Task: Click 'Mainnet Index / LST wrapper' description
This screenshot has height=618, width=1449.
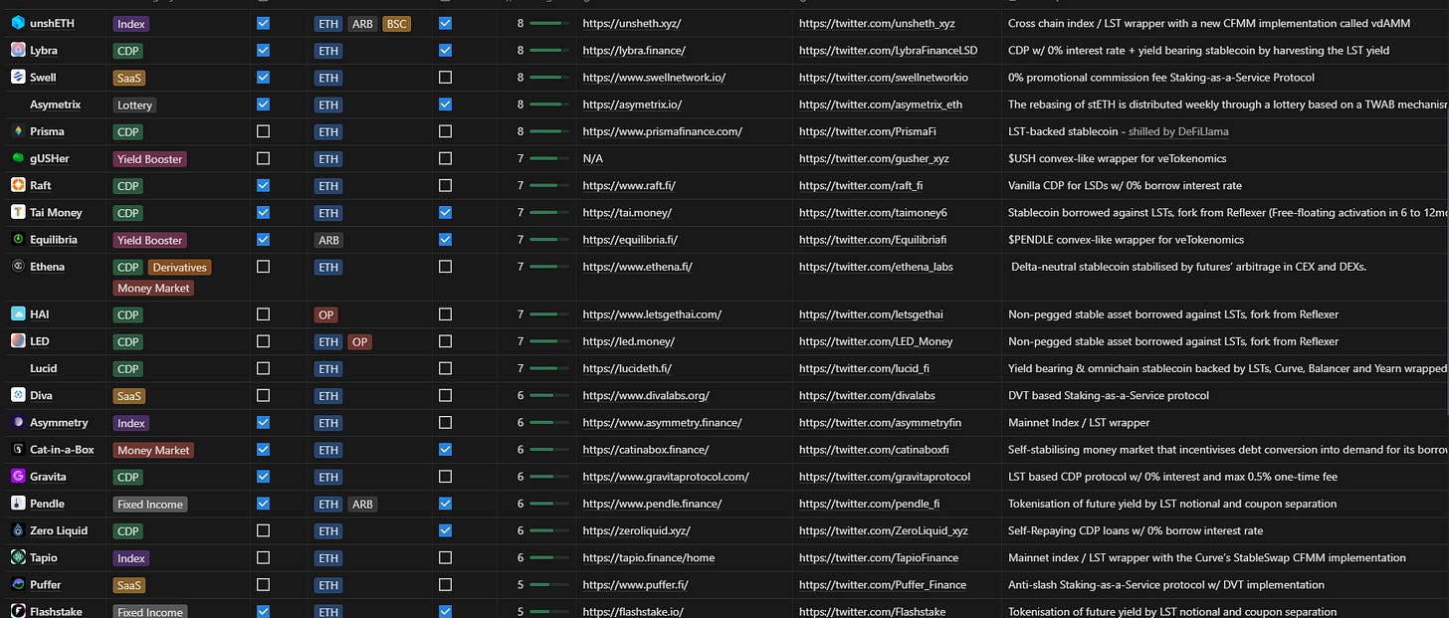Action: pyautogui.click(x=1079, y=422)
